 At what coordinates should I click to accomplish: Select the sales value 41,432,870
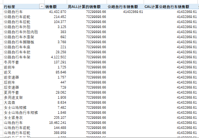58,12
